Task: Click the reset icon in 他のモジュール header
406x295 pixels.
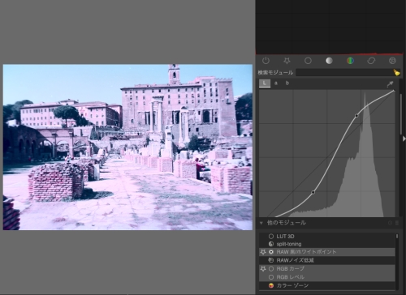Action: tap(390, 223)
